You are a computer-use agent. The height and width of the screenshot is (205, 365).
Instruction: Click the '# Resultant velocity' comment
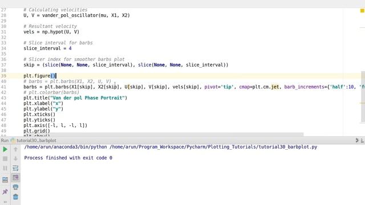coord(50,26)
